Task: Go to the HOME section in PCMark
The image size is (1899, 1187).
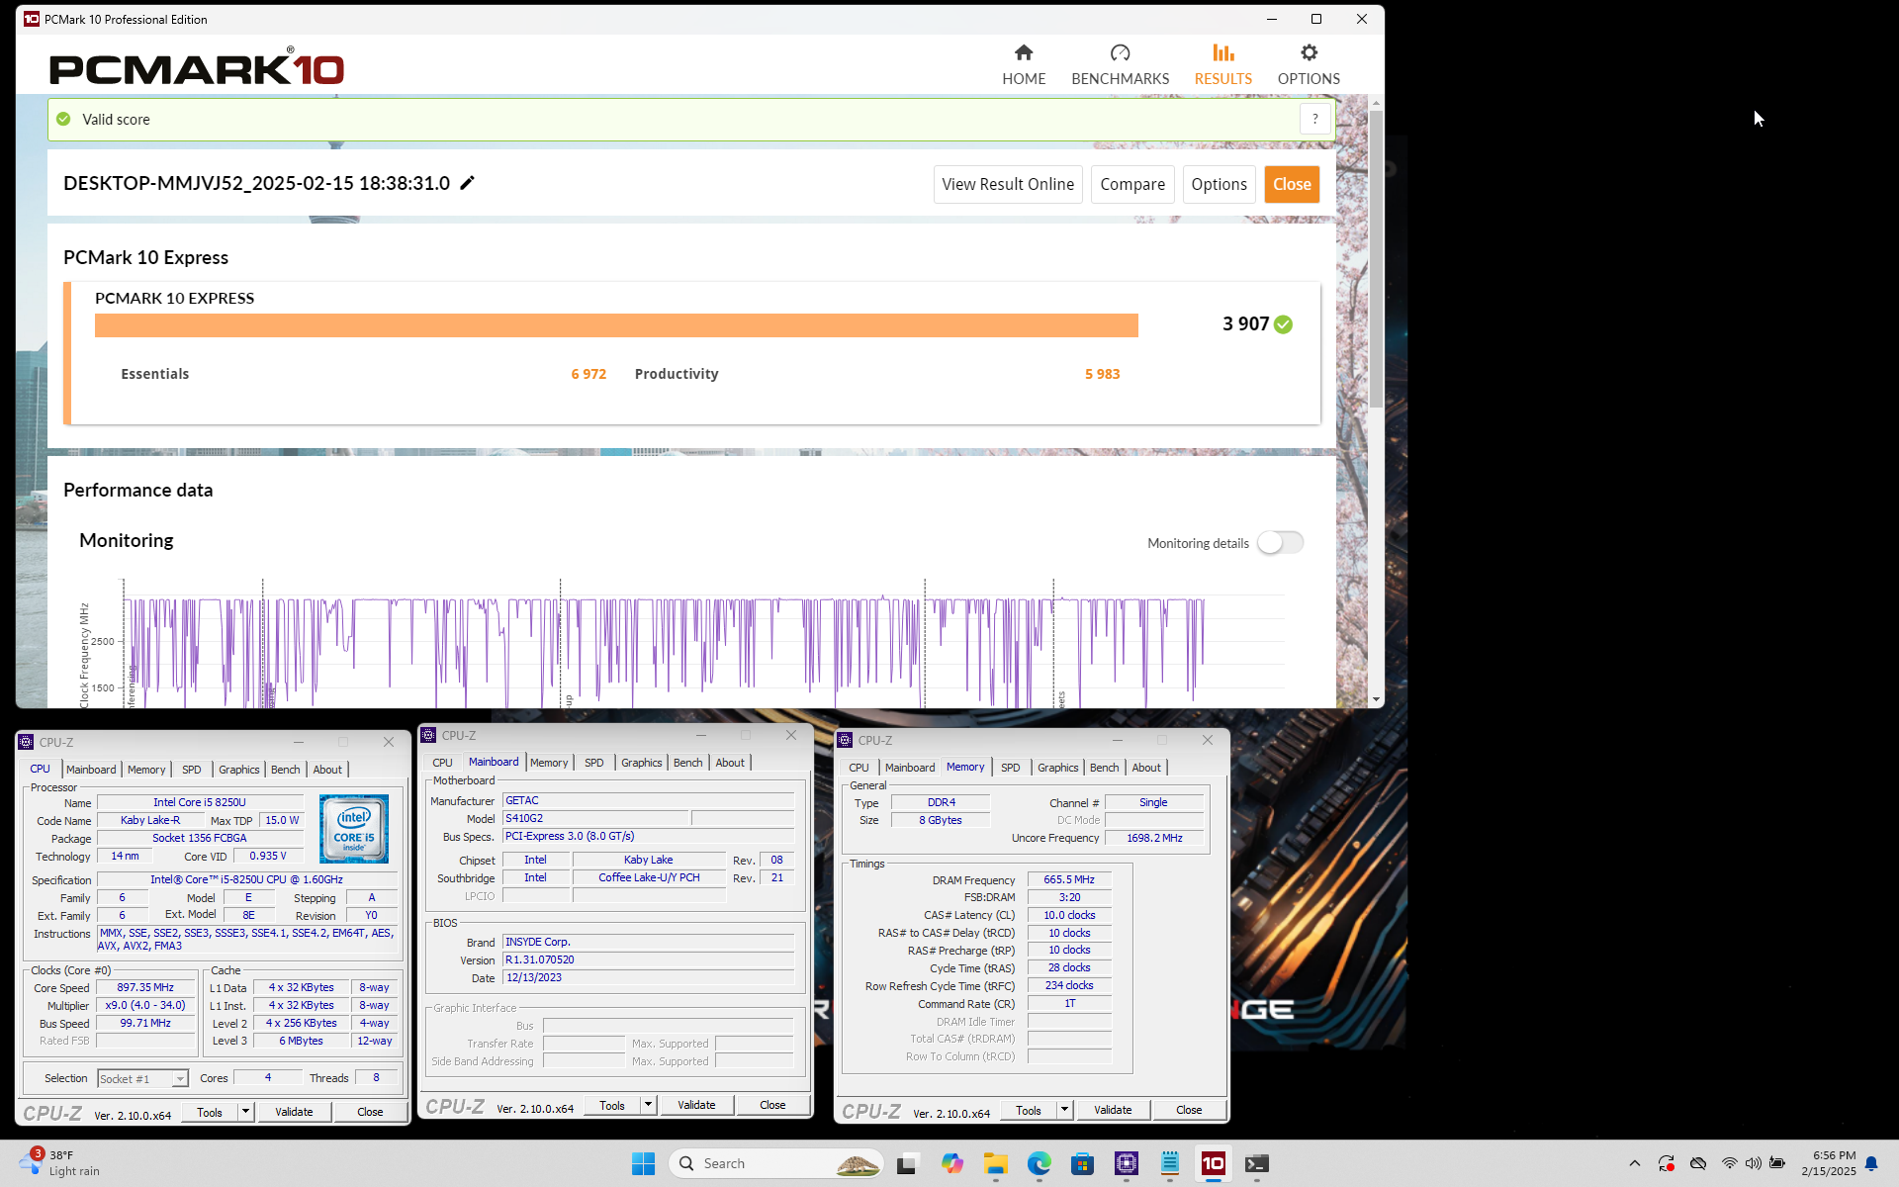Action: pos(1024,64)
